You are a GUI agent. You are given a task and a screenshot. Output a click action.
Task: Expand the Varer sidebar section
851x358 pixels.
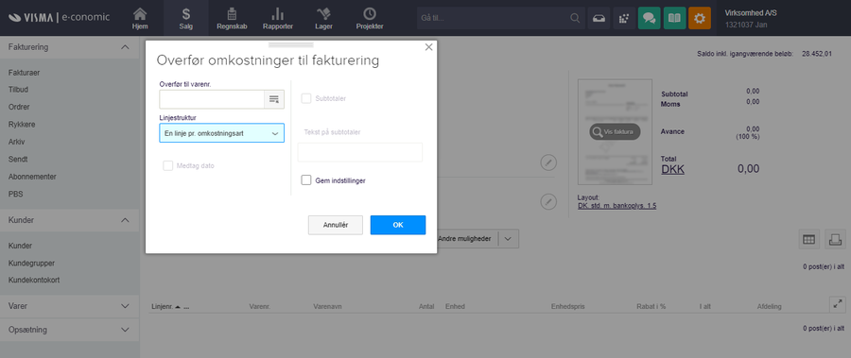pyautogui.click(x=69, y=306)
